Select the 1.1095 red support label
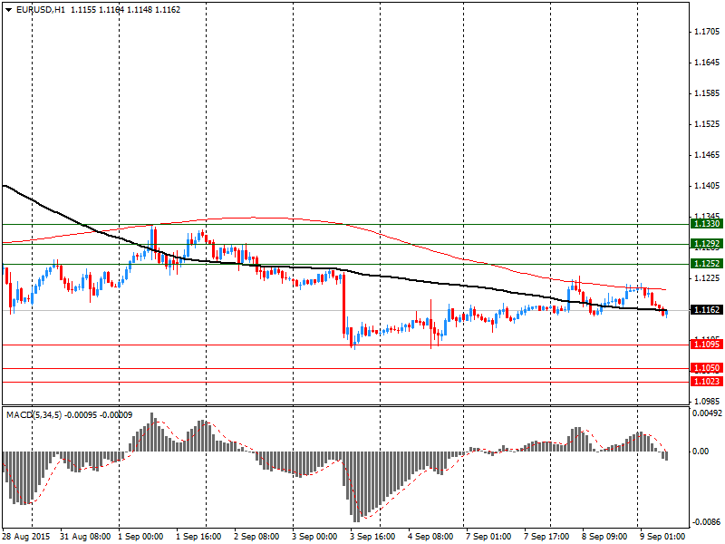 click(x=707, y=345)
